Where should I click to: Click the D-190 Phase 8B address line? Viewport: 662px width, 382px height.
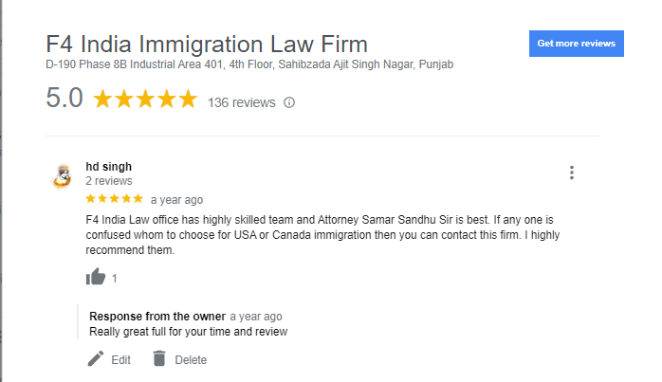[x=249, y=64]
